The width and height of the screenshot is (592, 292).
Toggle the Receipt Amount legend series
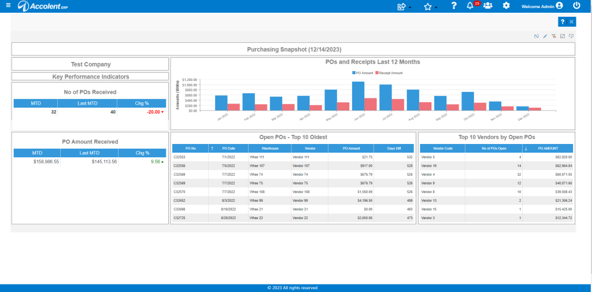389,73
